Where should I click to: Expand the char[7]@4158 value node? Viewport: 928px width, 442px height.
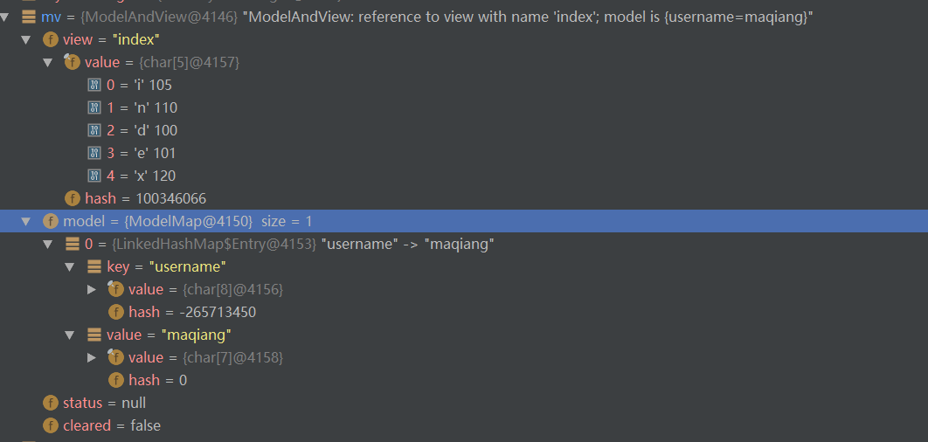point(93,357)
